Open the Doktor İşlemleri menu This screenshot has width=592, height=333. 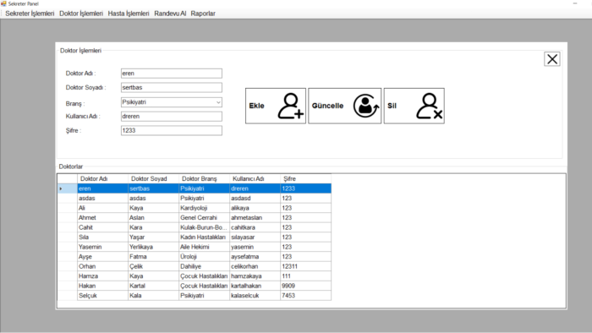pyautogui.click(x=81, y=14)
